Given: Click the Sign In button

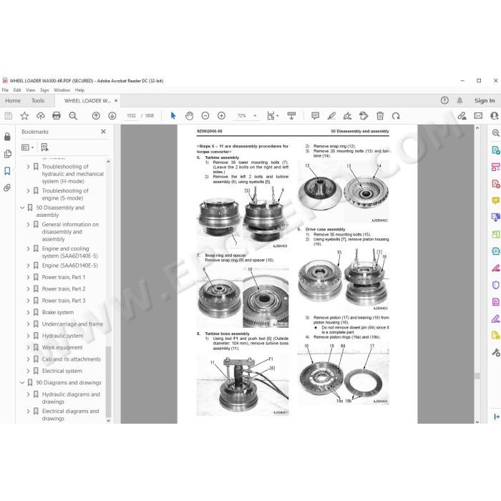Looking at the screenshot, I should coord(485,101).
